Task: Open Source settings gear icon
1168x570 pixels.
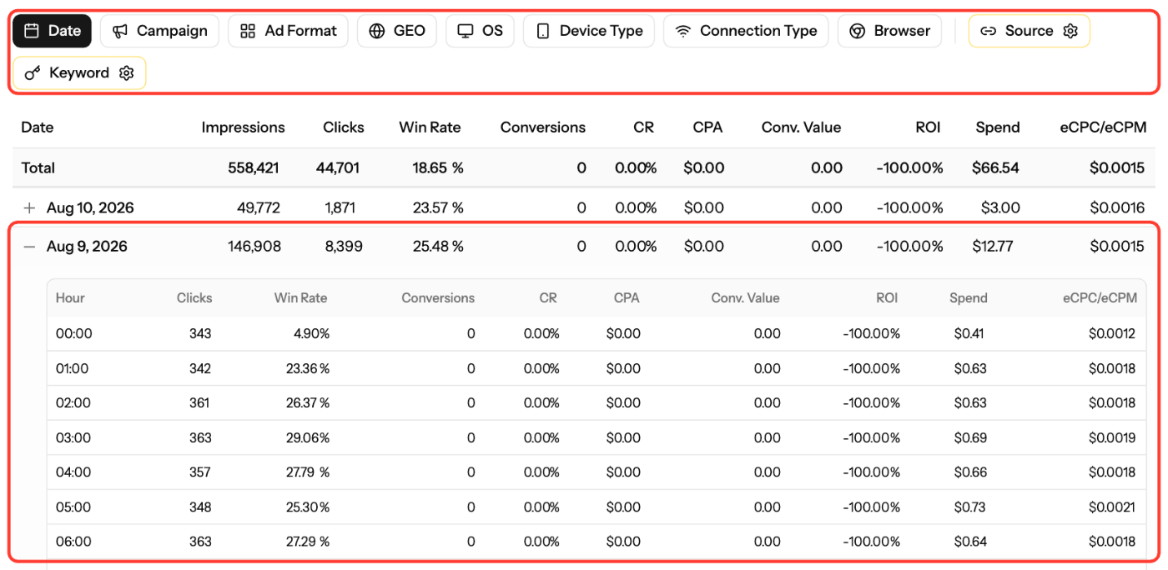Action: pyautogui.click(x=1070, y=31)
